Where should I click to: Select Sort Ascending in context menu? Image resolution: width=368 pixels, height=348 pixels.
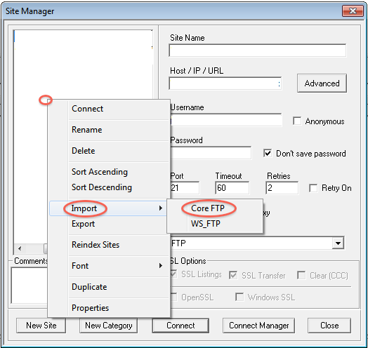tap(100, 172)
